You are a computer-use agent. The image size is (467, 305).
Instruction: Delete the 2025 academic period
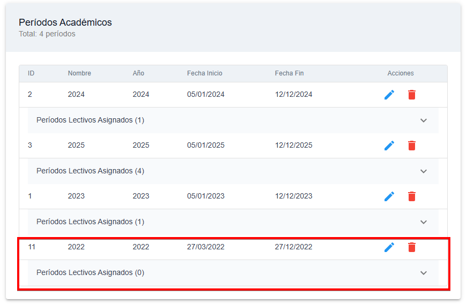412,146
